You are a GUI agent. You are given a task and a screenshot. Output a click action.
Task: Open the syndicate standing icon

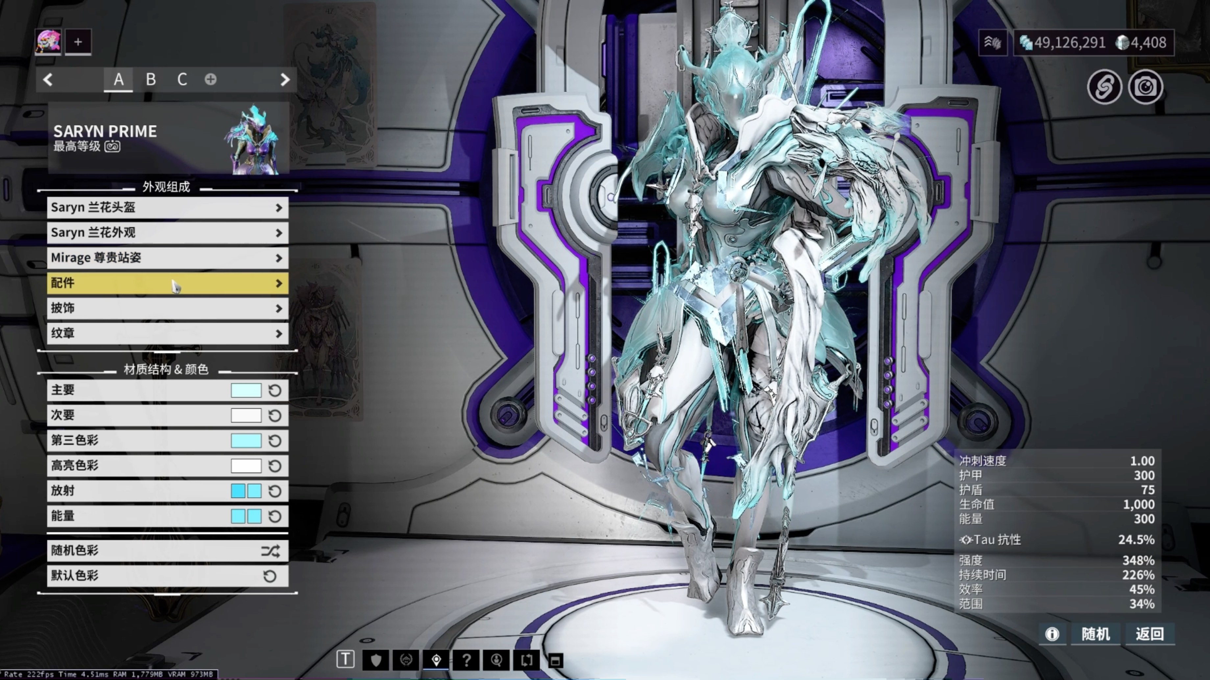[993, 43]
